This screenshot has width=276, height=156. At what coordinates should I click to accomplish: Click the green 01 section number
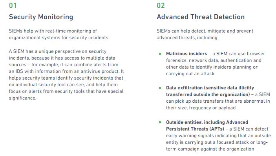pos(13,5)
